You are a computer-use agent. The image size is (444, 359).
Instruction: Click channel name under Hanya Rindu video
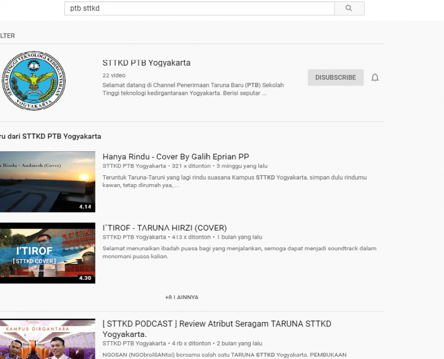coord(134,166)
